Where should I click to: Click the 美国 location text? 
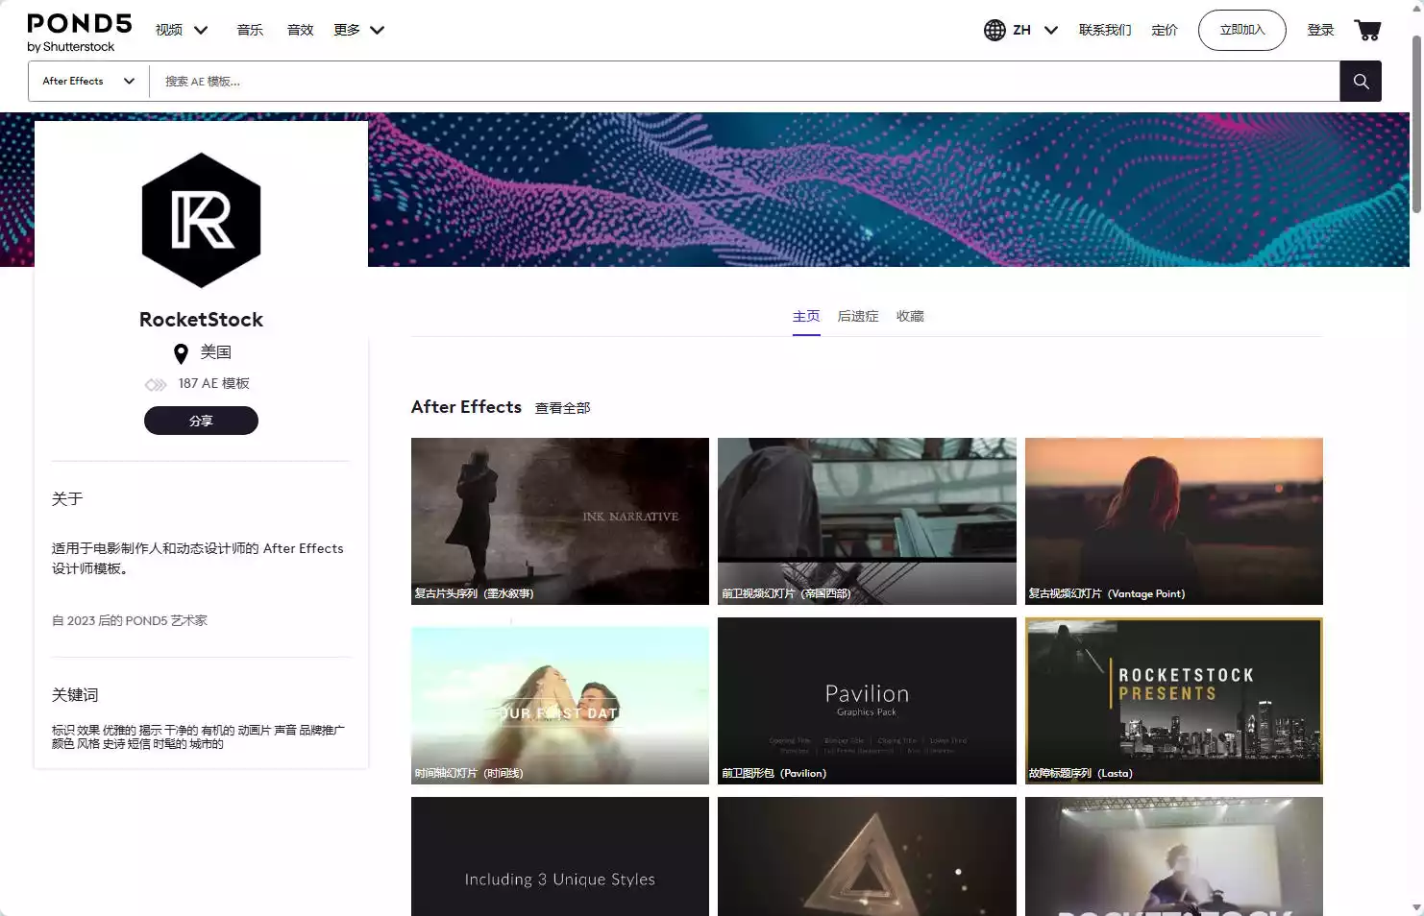(x=216, y=352)
